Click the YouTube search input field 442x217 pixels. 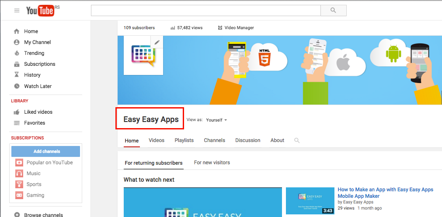pos(206,11)
